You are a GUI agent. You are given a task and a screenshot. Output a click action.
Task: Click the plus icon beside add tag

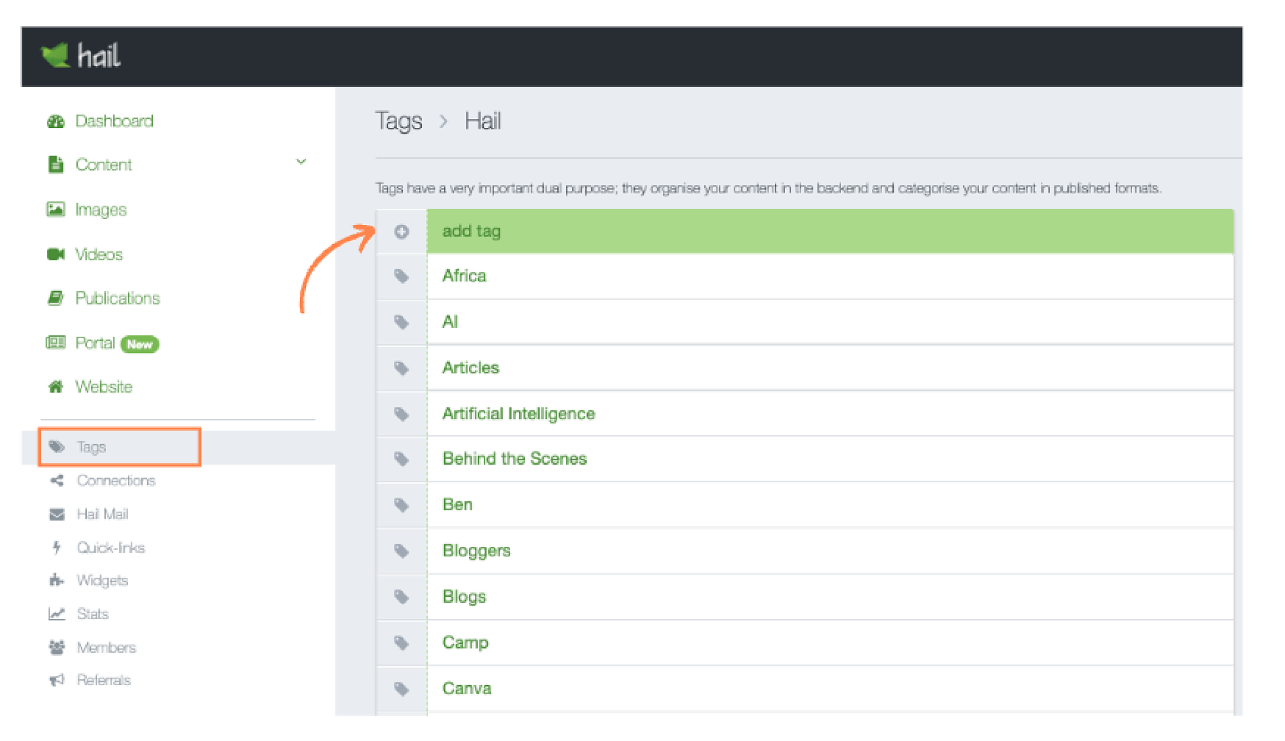(402, 231)
